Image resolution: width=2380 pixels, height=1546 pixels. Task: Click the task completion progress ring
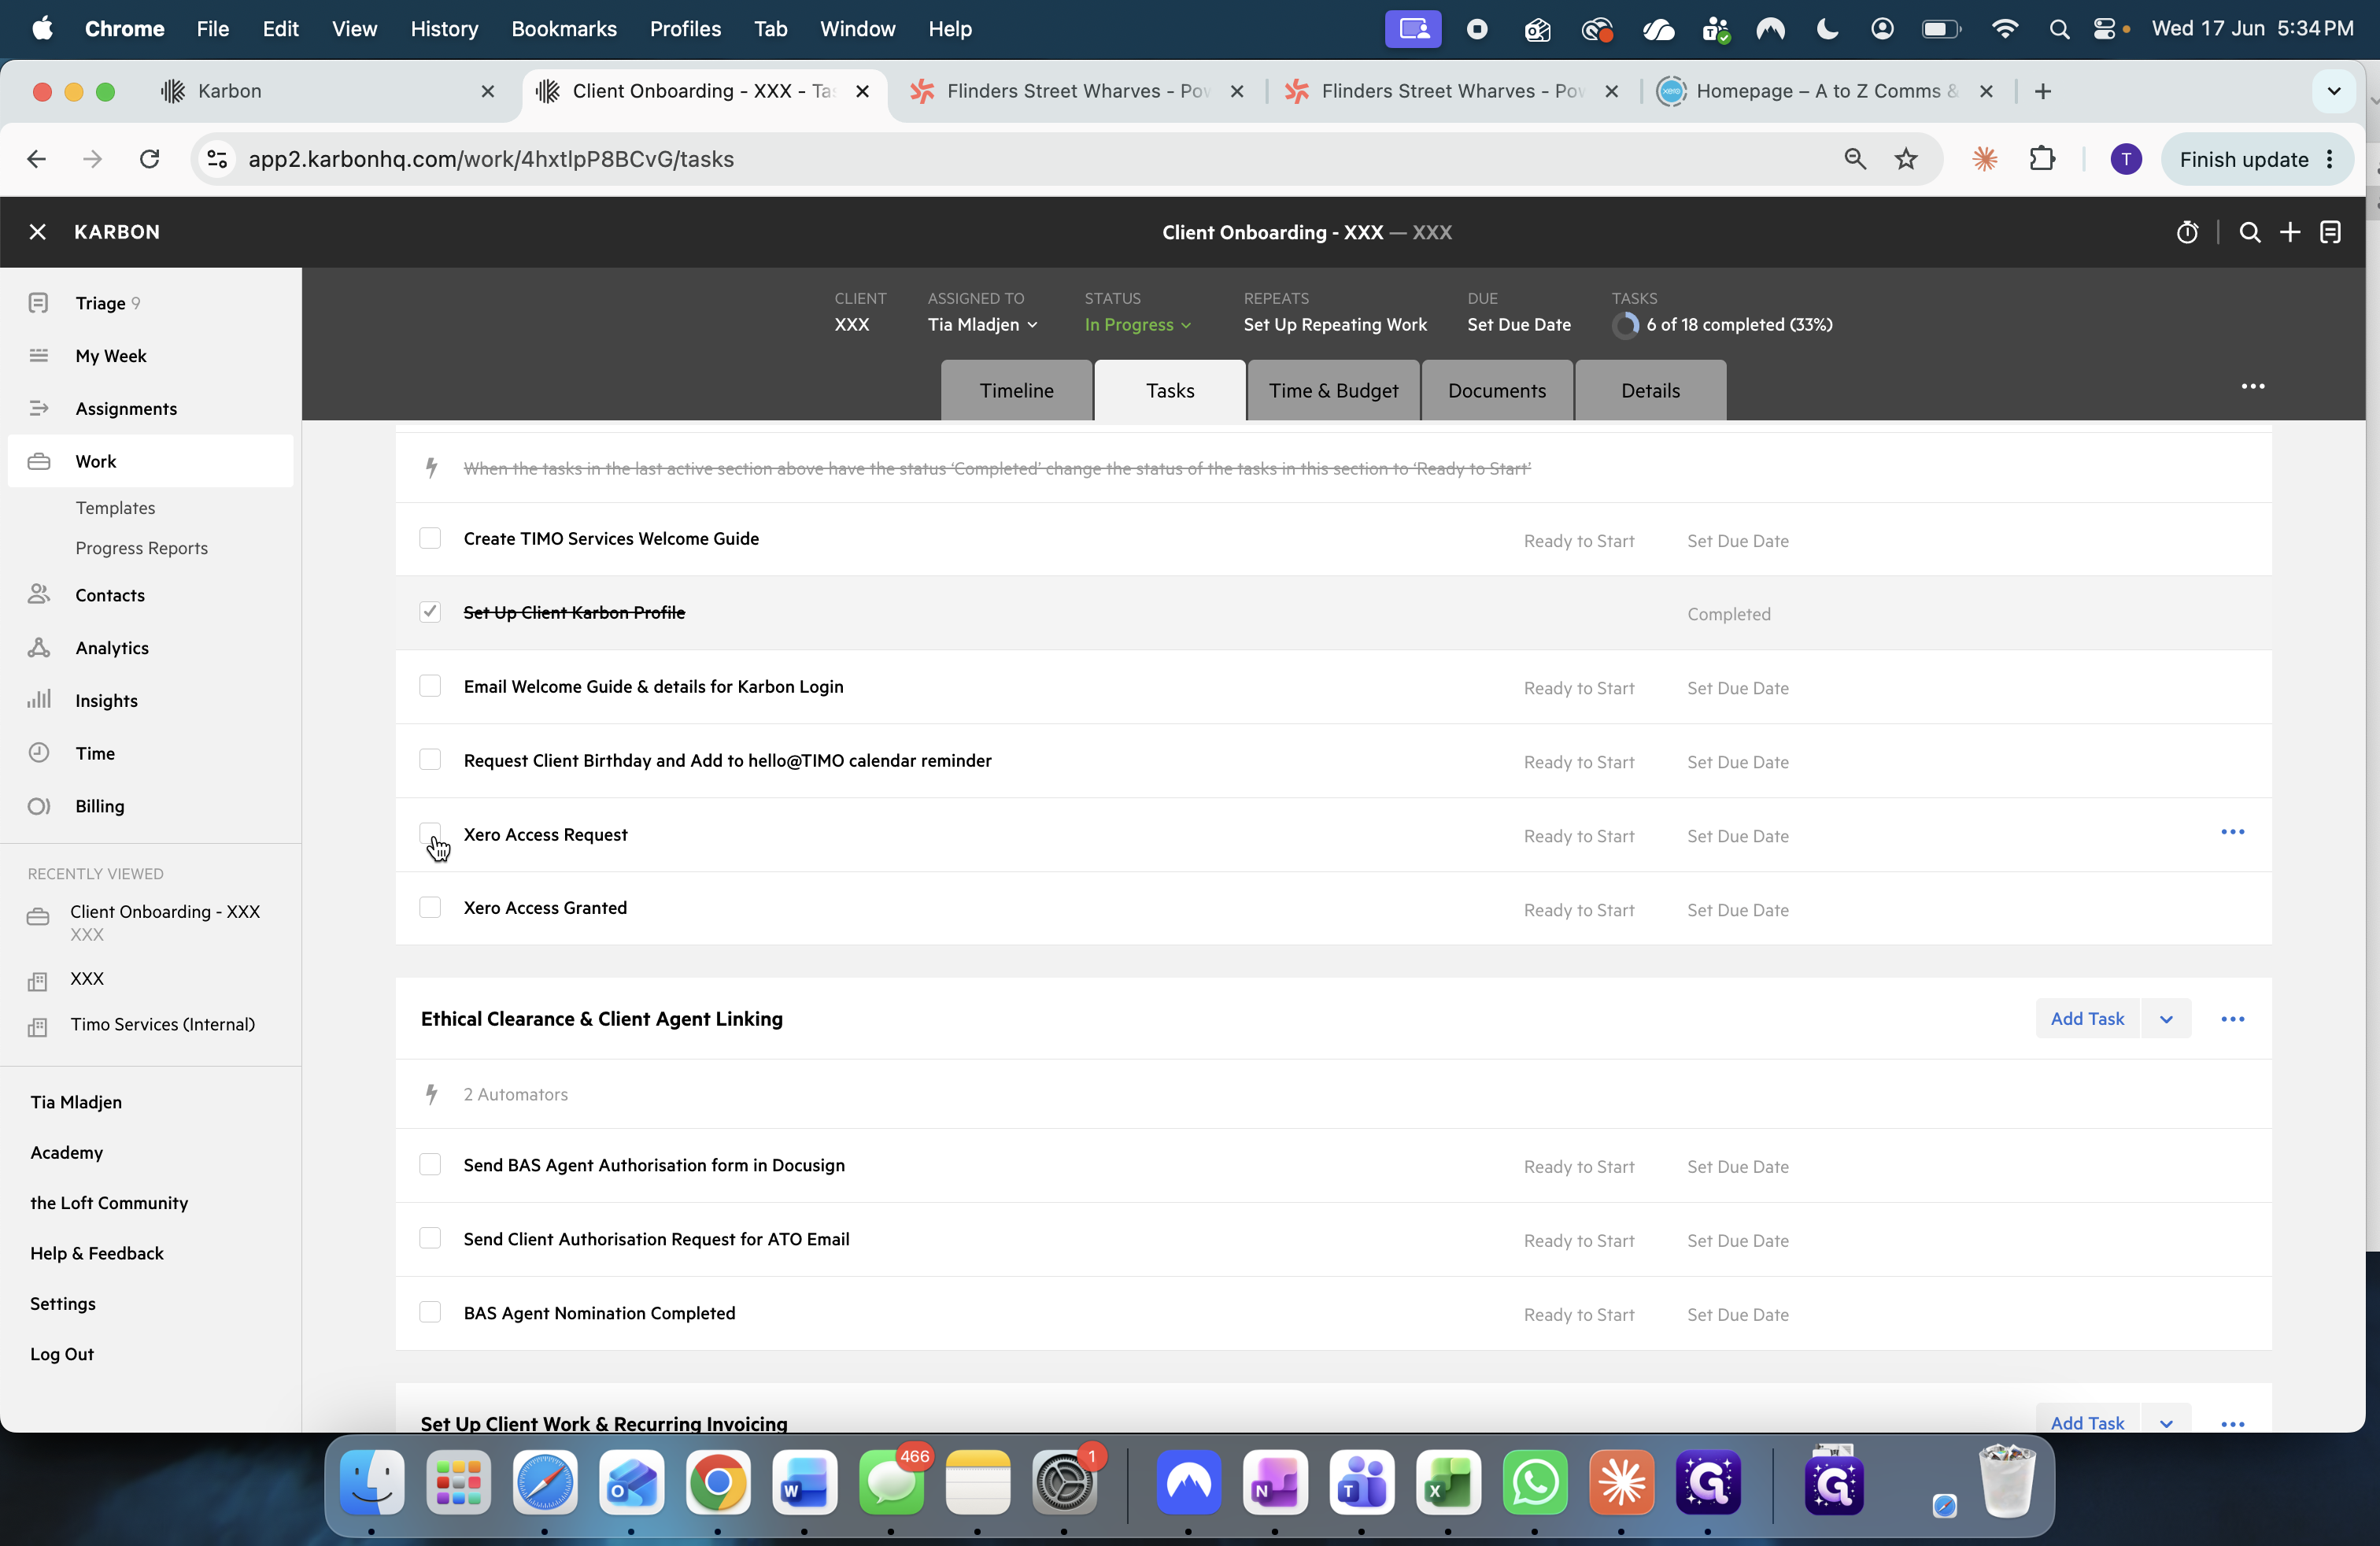pyautogui.click(x=1625, y=325)
